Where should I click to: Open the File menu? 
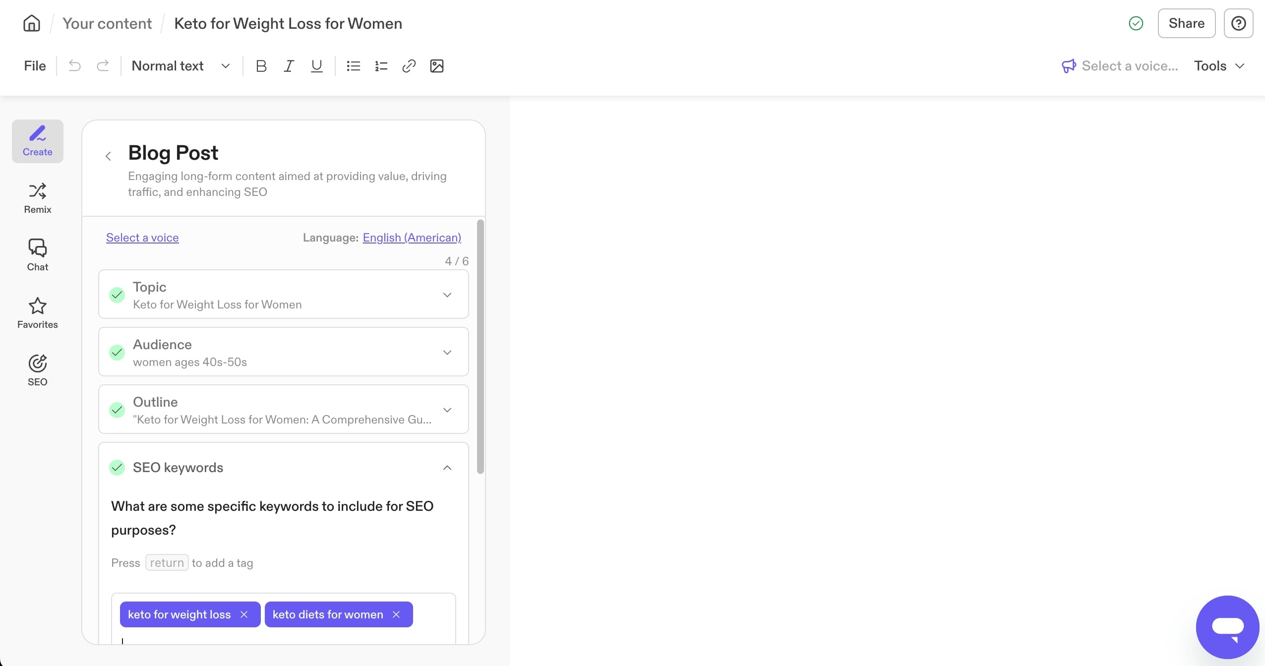click(x=34, y=65)
